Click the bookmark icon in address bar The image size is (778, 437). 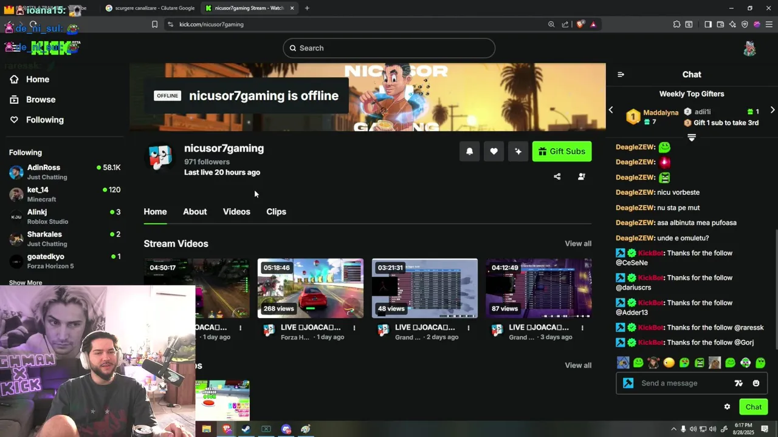pyautogui.click(x=154, y=24)
